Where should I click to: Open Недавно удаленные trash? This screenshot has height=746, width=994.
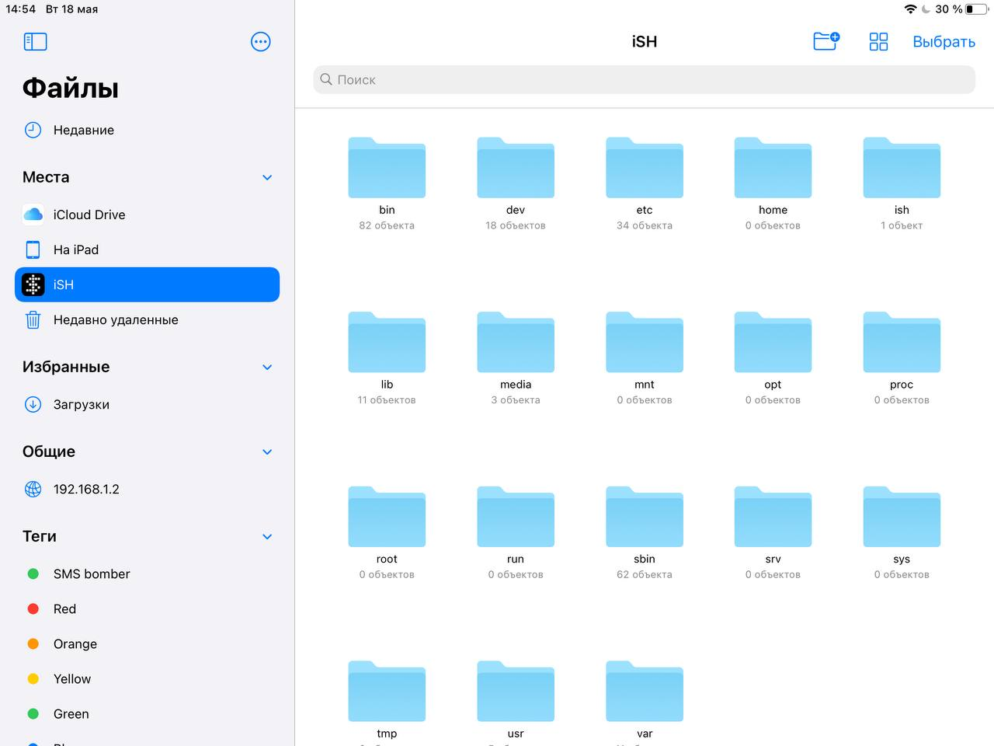115,319
